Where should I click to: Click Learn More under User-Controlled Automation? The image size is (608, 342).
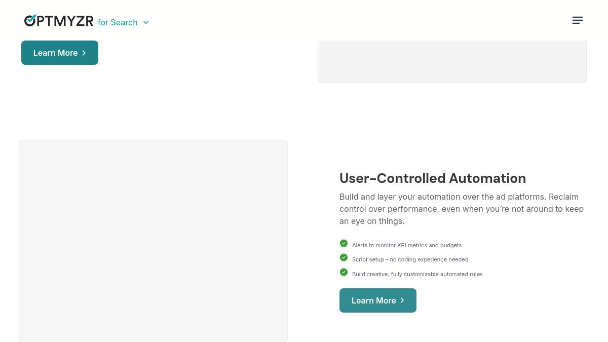click(x=378, y=300)
